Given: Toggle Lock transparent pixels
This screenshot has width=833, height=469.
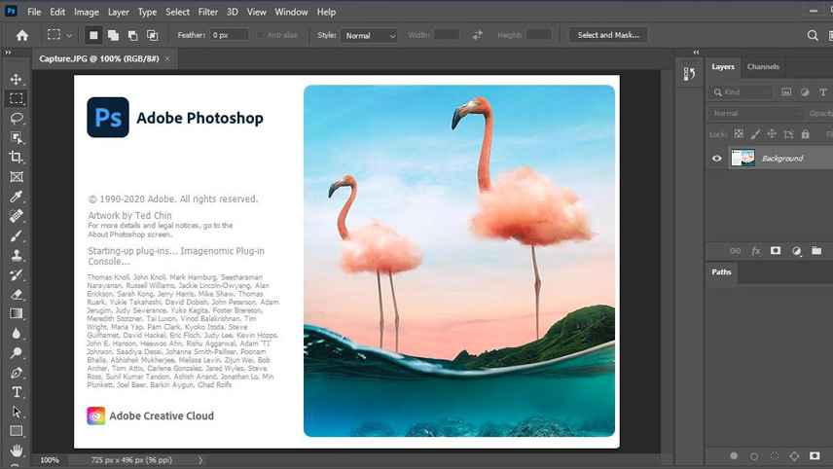Looking at the screenshot, I should coord(739,134).
